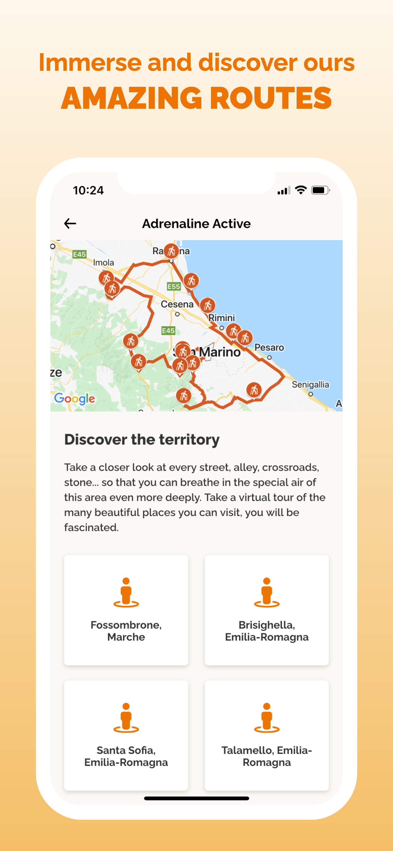Select the hiking marker nearest Imola
This screenshot has width=393, height=851.
pyautogui.click(x=106, y=278)
